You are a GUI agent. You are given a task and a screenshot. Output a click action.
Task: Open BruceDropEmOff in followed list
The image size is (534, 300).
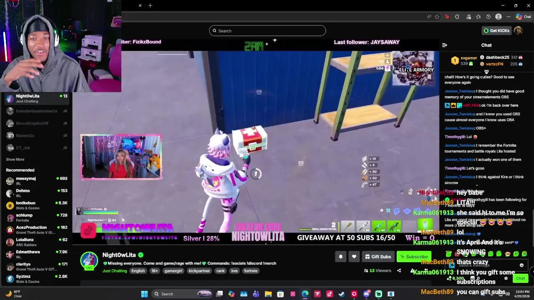[36, 123]
